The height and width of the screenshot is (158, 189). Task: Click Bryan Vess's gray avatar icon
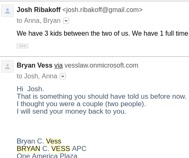(x=7, y=66)
